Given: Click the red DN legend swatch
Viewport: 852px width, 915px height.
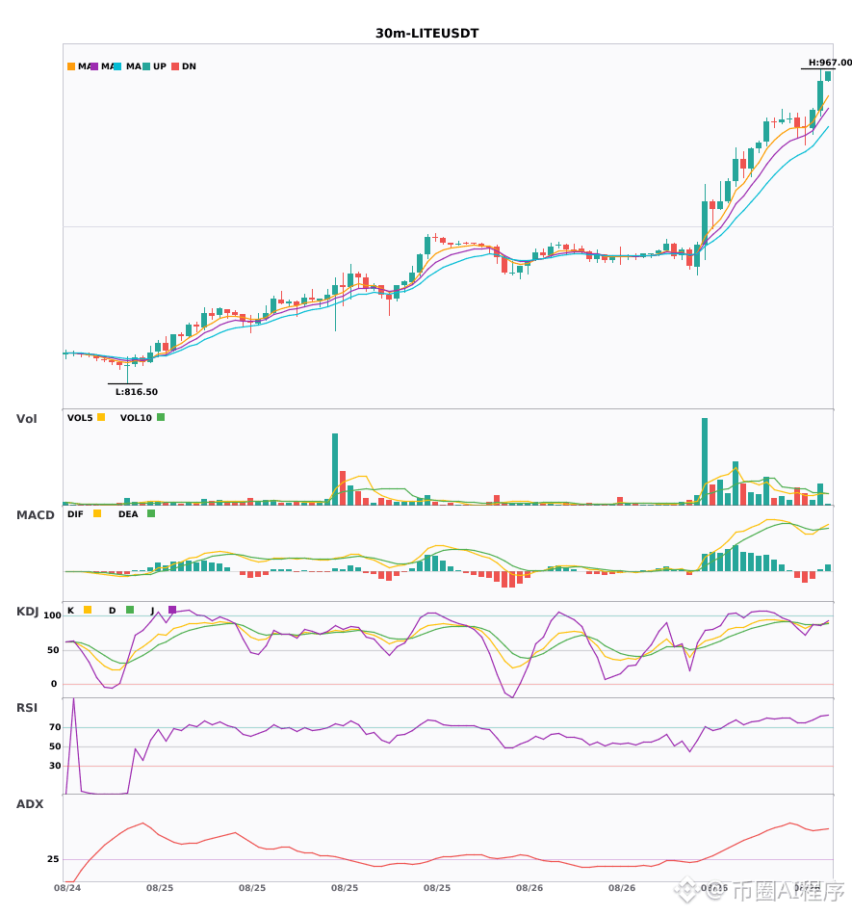Looking at the screenshot, I should point(175,66).
